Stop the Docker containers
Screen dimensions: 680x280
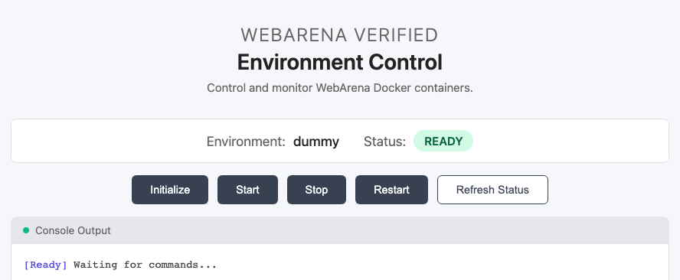(x=316, y=190)
